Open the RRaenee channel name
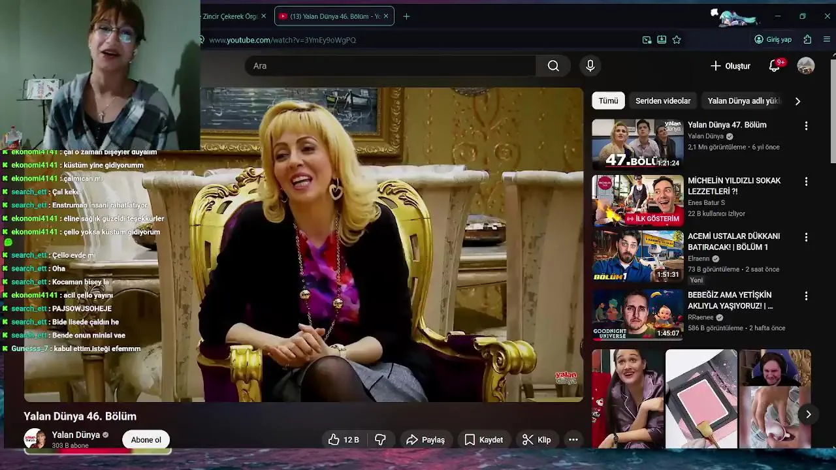Screen dimensions: 836x470 (x=701, y=317)
